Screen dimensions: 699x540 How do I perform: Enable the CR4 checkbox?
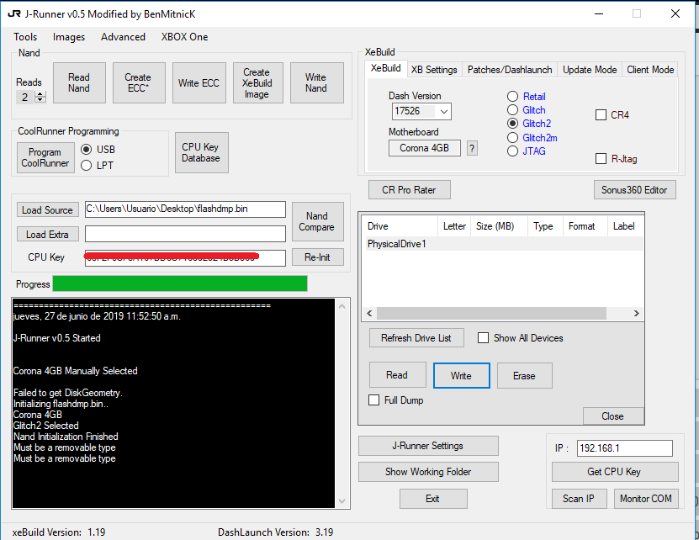pyautogui.click(x=601, y=115)
